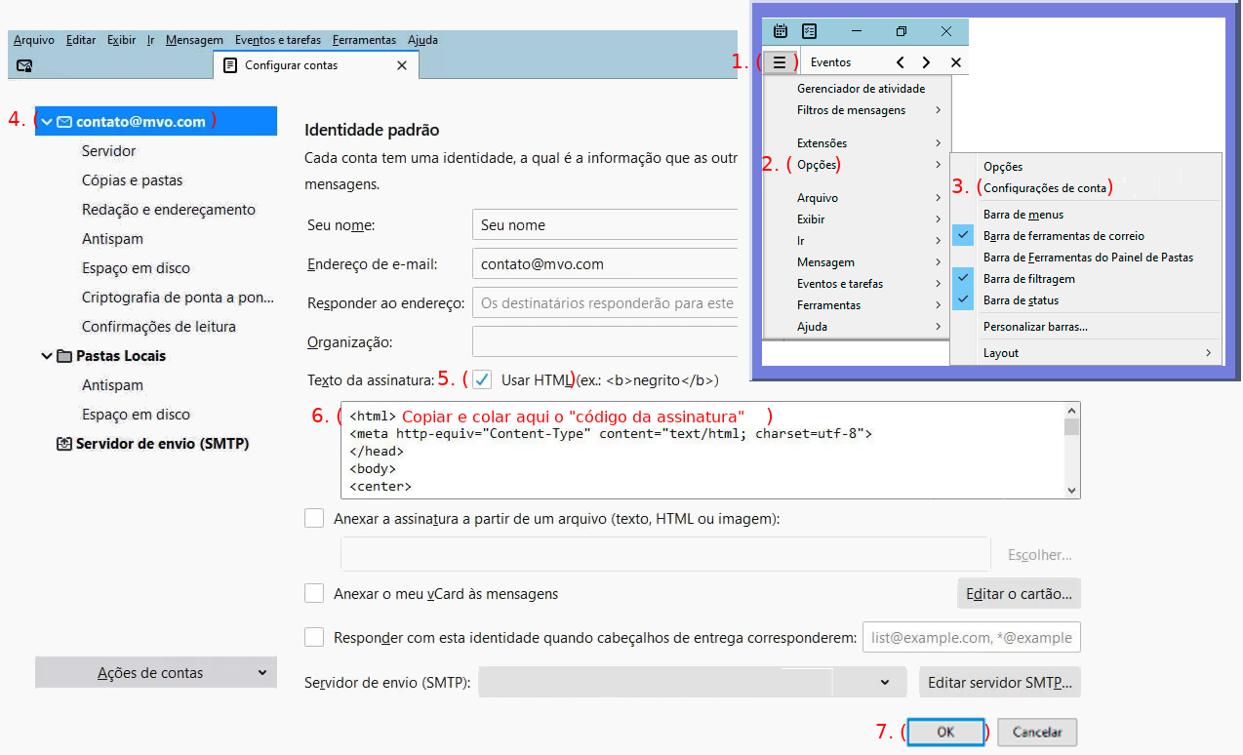Viewport: 1243px width, 755px height.
Task: Open Ajuda in menu bar
Action: [422, 40]
